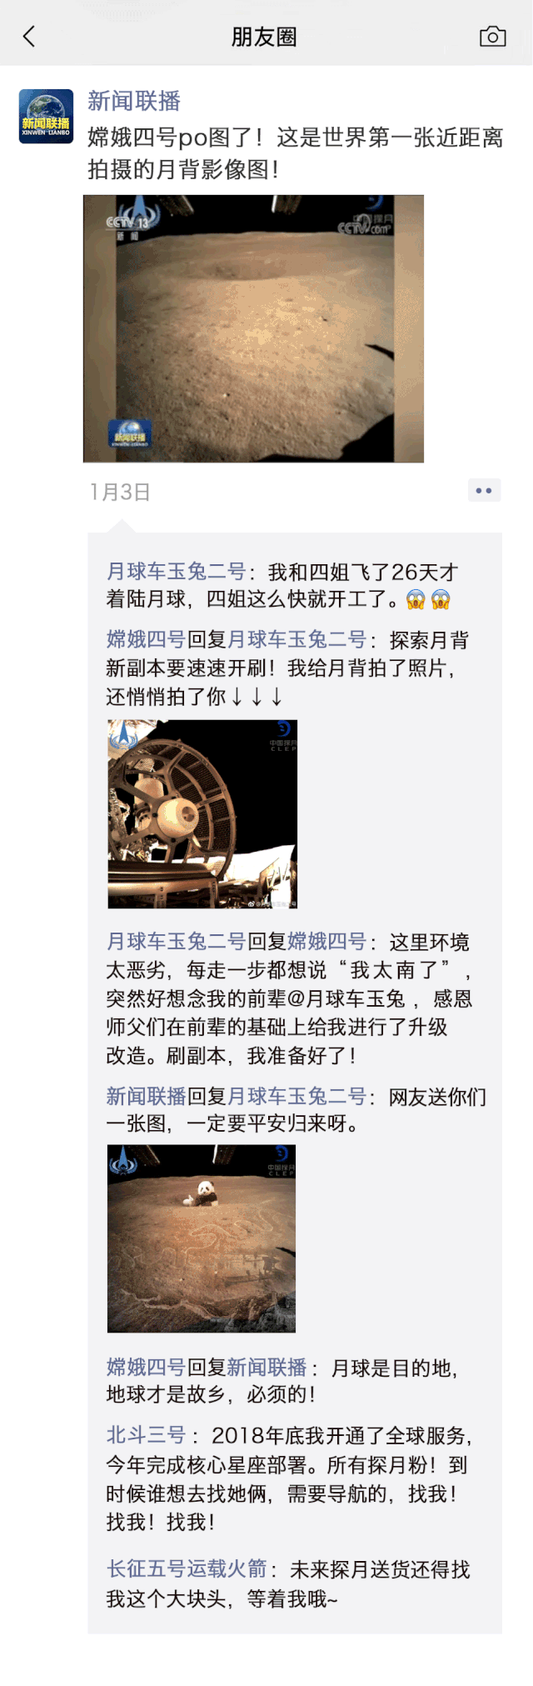Reply to the 北斗三号 comment text
Image resolution: width=533 pixels, height=1686 pixels.
pyautogui.click(x=289, y=1478)
